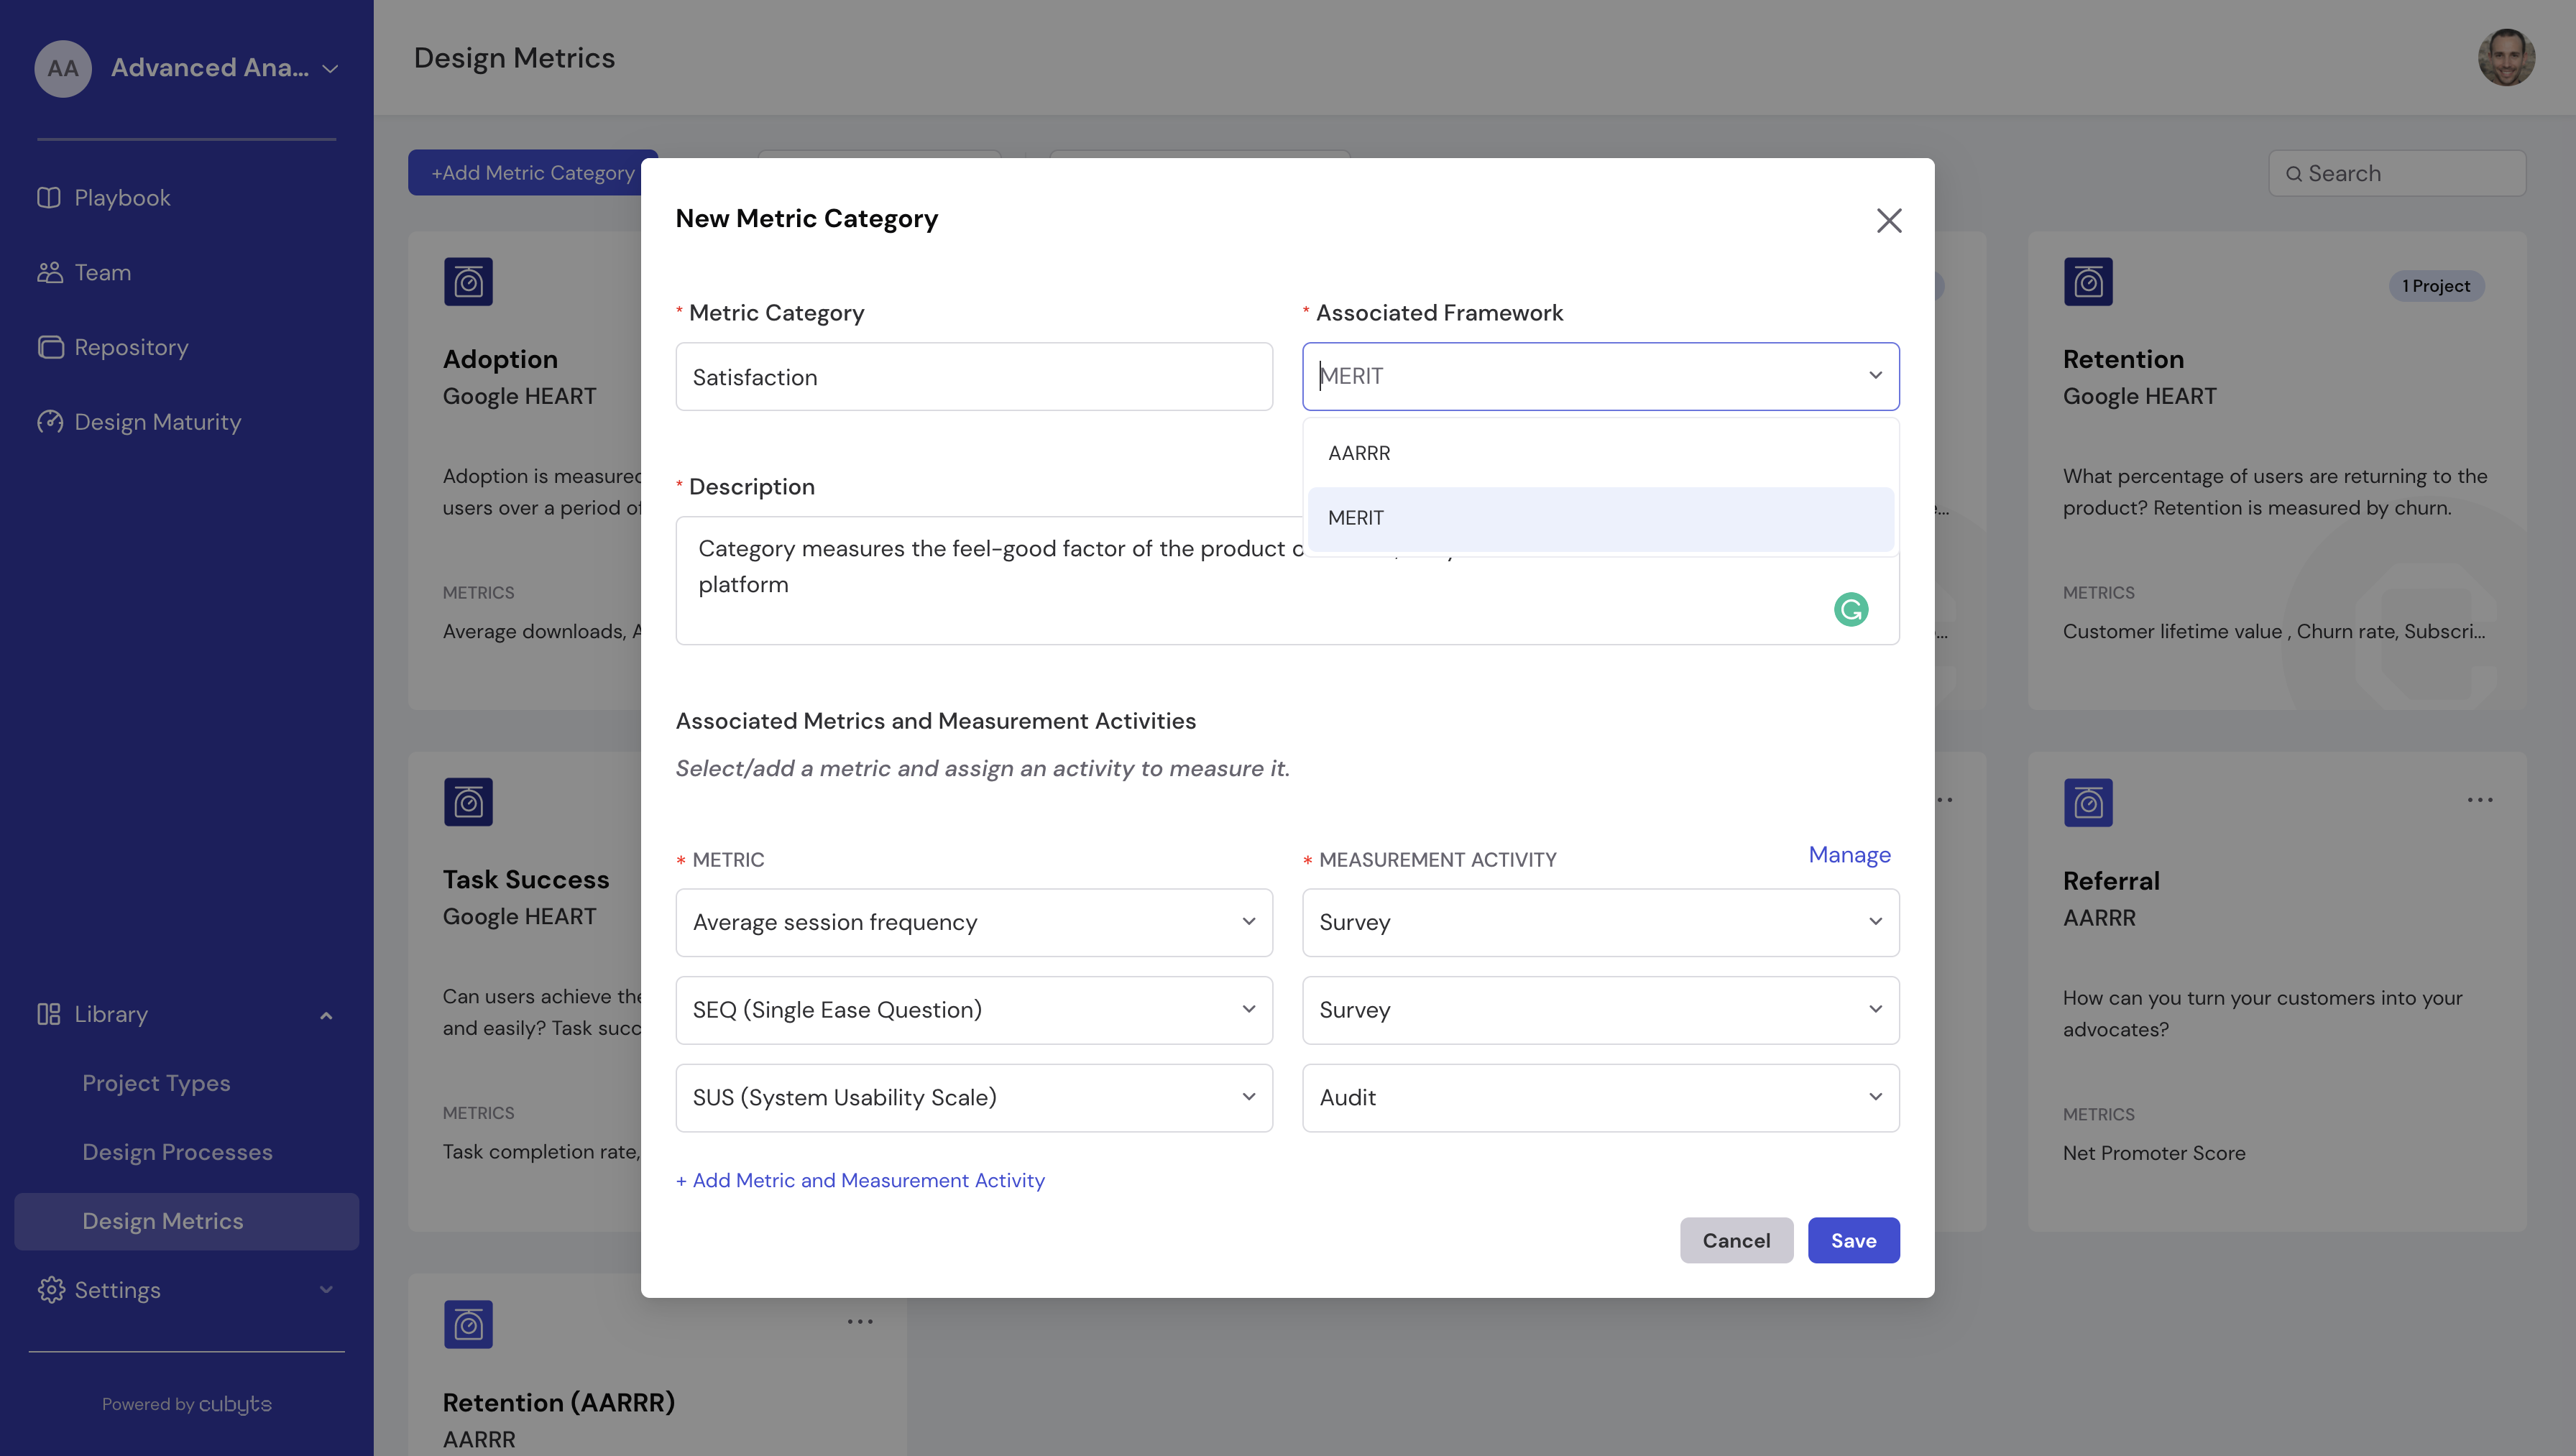
Task: Click the Retention card metric icon
Action: 2088,282
